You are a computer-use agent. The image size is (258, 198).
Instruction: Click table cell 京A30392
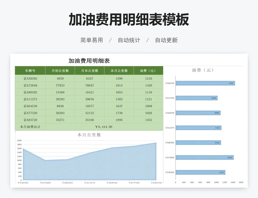tap(30, 78)
